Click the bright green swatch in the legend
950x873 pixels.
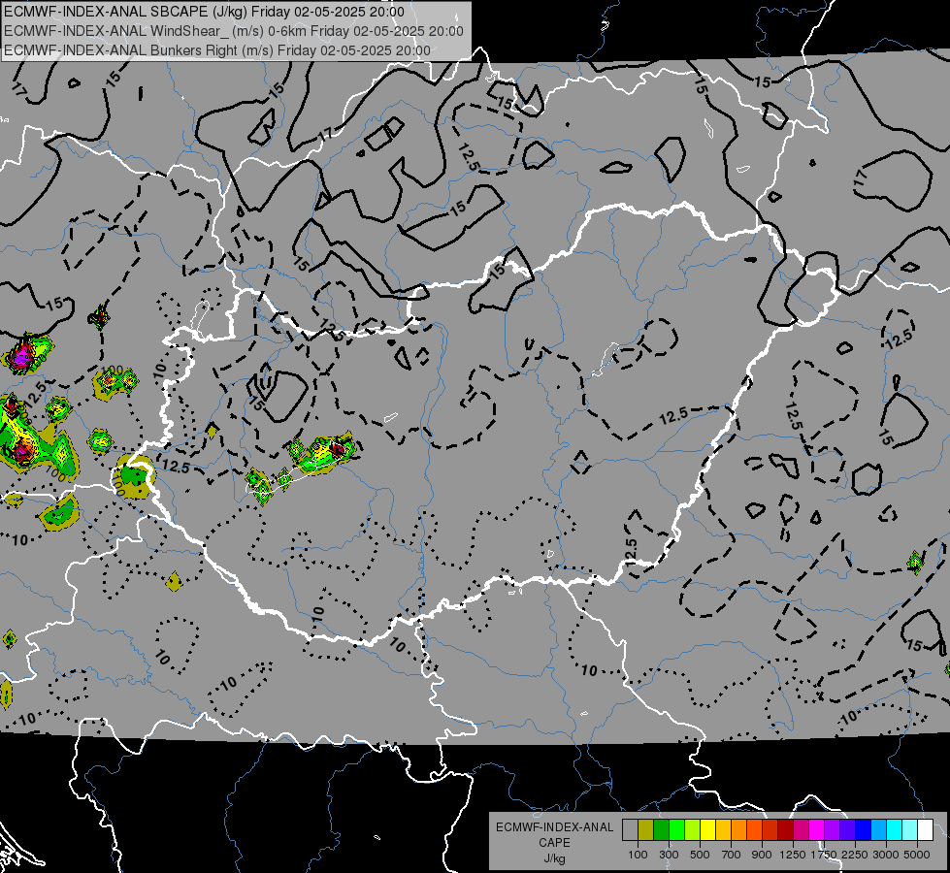[x=676, y=829]
